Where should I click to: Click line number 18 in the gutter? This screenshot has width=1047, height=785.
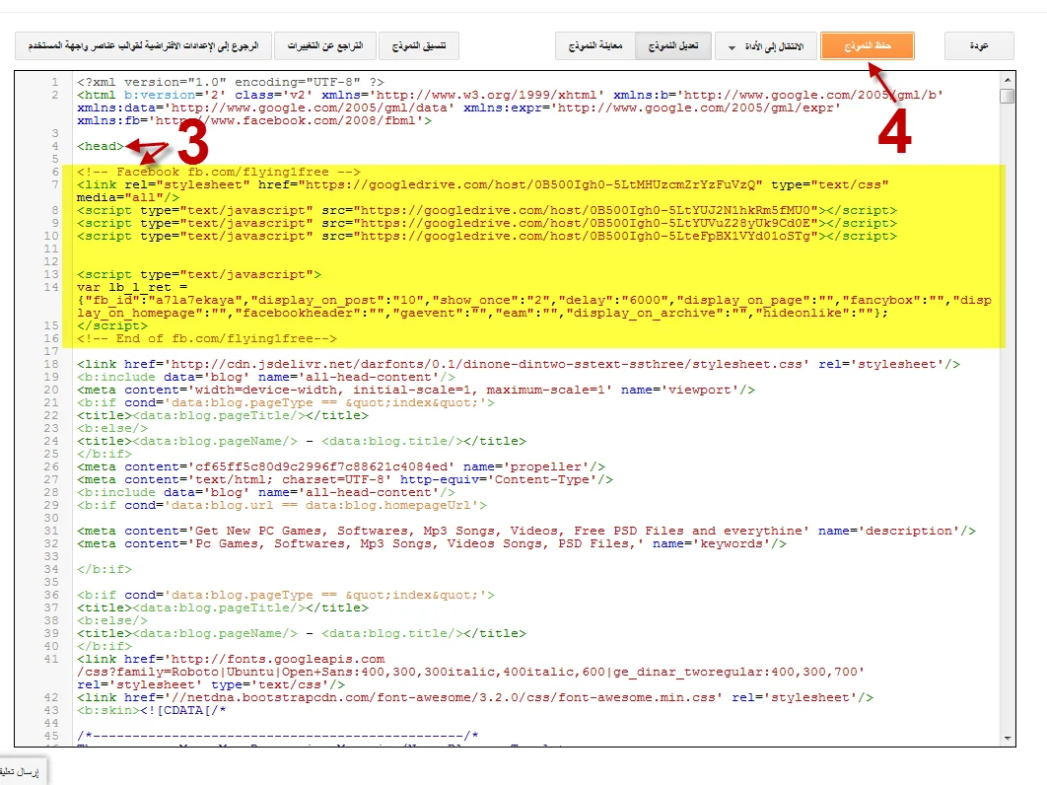pyautogui.click(x=54, y=364)
